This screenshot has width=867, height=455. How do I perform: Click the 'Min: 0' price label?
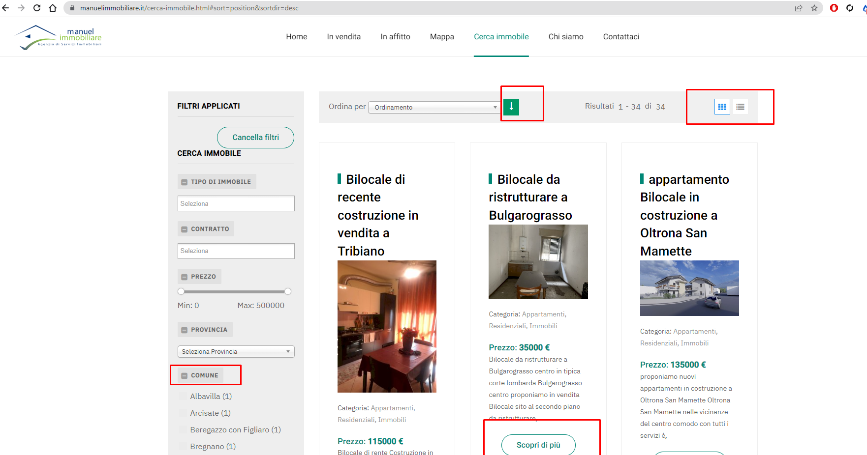pyautogui.click(x=188, y=306)
